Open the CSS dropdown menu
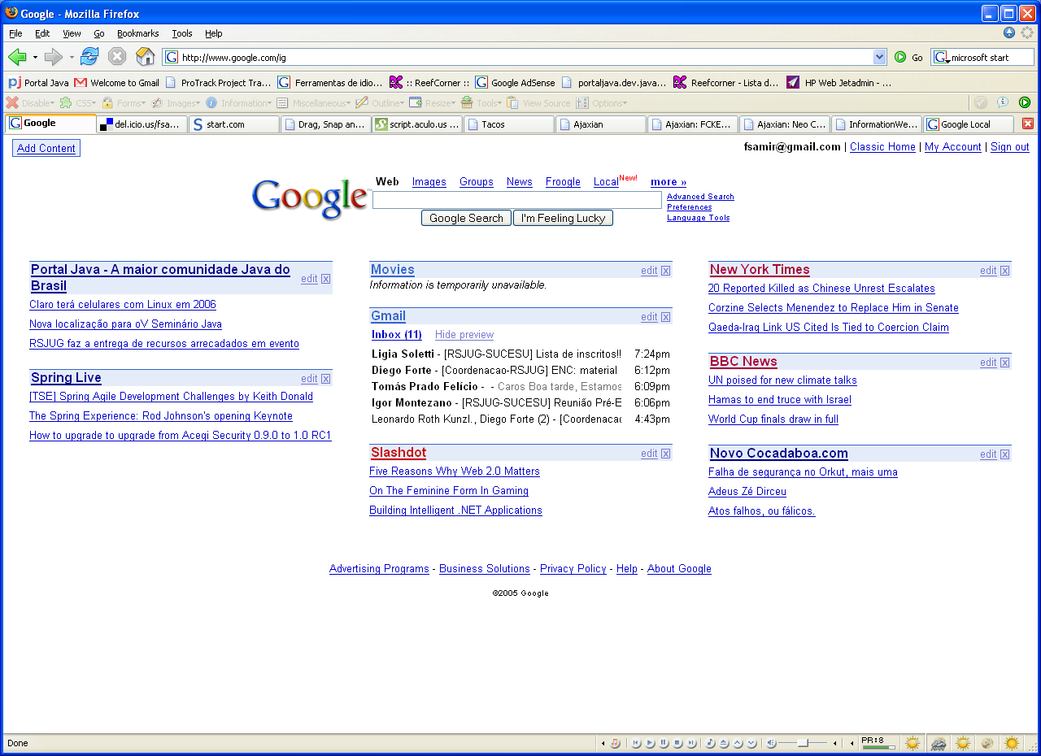 point(78,103)
